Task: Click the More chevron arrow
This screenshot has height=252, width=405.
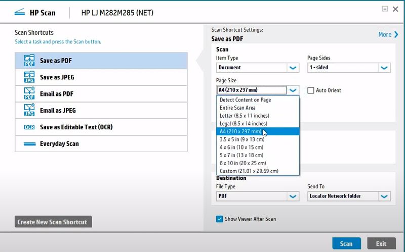Action: tap(396, 34)
